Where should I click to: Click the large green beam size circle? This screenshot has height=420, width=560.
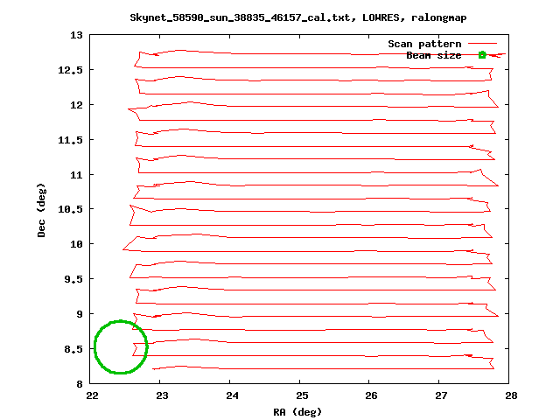tap(121, 346)
